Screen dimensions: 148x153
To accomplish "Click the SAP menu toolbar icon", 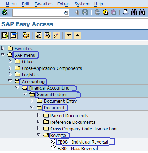I will coord(14,35).
